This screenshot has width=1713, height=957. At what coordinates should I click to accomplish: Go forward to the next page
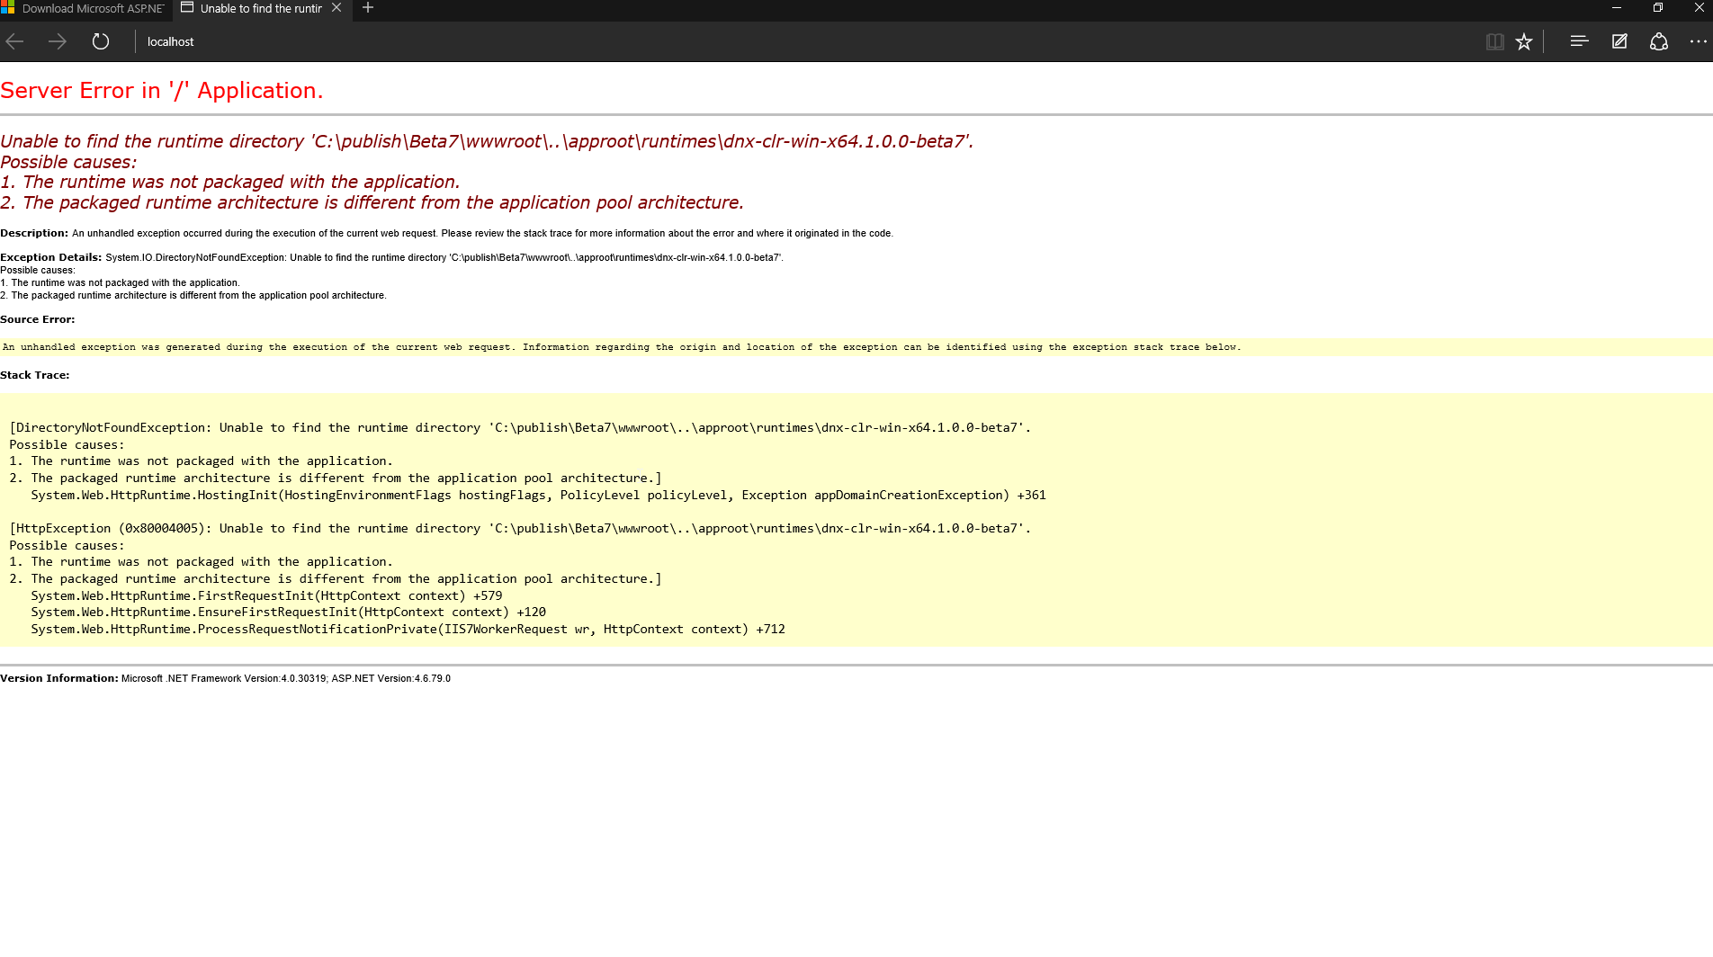(x=57, y=40)
